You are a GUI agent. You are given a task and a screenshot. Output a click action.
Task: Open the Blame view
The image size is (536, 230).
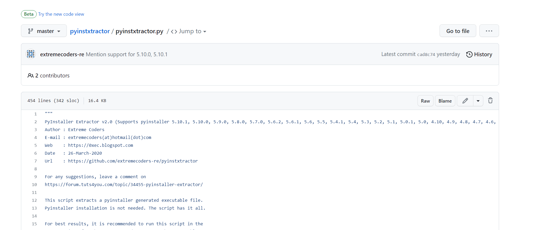[x=445, y=101]
